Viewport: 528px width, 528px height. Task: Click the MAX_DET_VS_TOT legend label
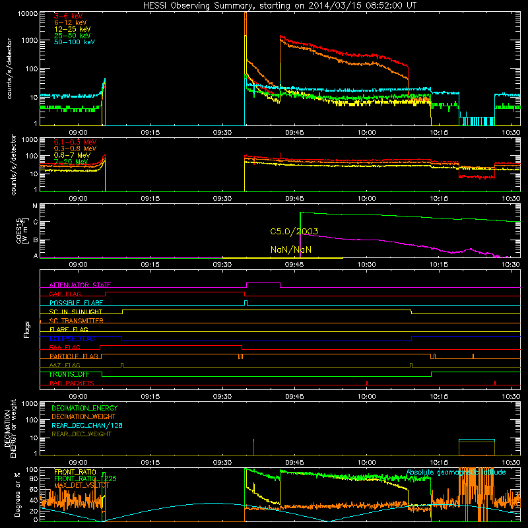click(x=82, y=485)
